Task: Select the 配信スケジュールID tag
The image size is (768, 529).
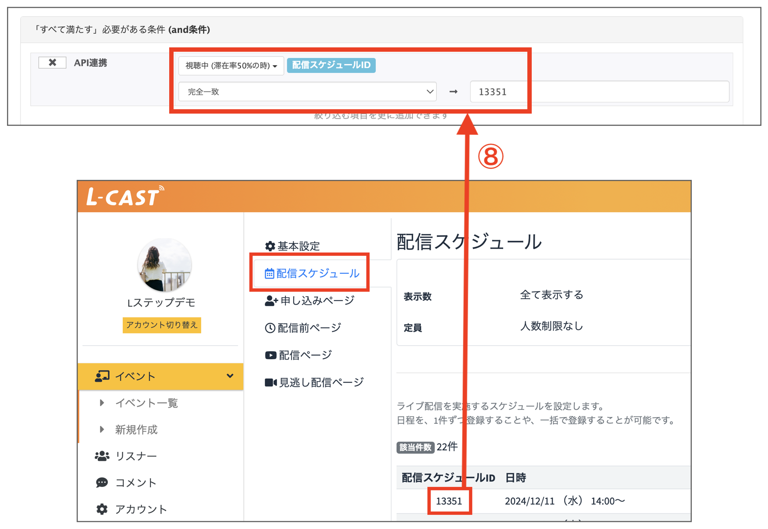Action: coord(331,65)
